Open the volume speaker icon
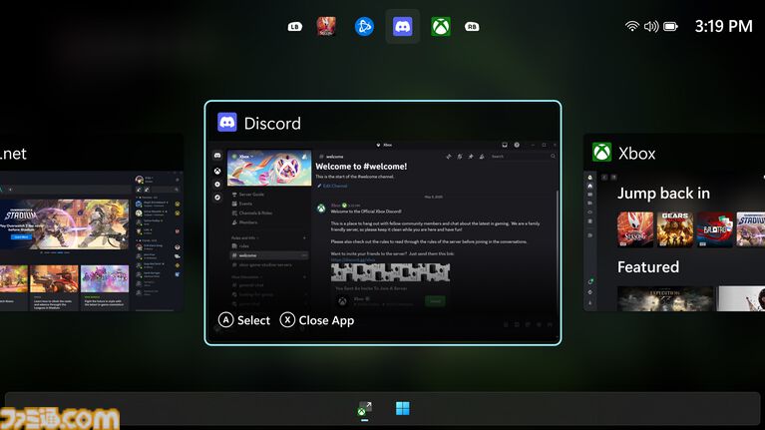 click(651, 26)
